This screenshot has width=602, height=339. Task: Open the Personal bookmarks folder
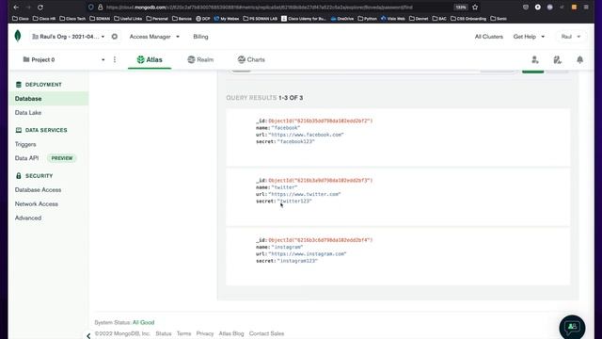click(x=157, y=19)
